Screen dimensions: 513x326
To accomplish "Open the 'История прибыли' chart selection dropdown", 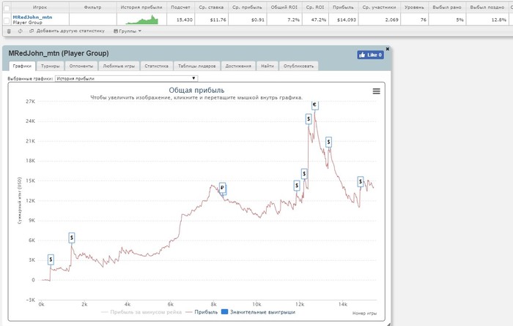I will tap(126, 78).
